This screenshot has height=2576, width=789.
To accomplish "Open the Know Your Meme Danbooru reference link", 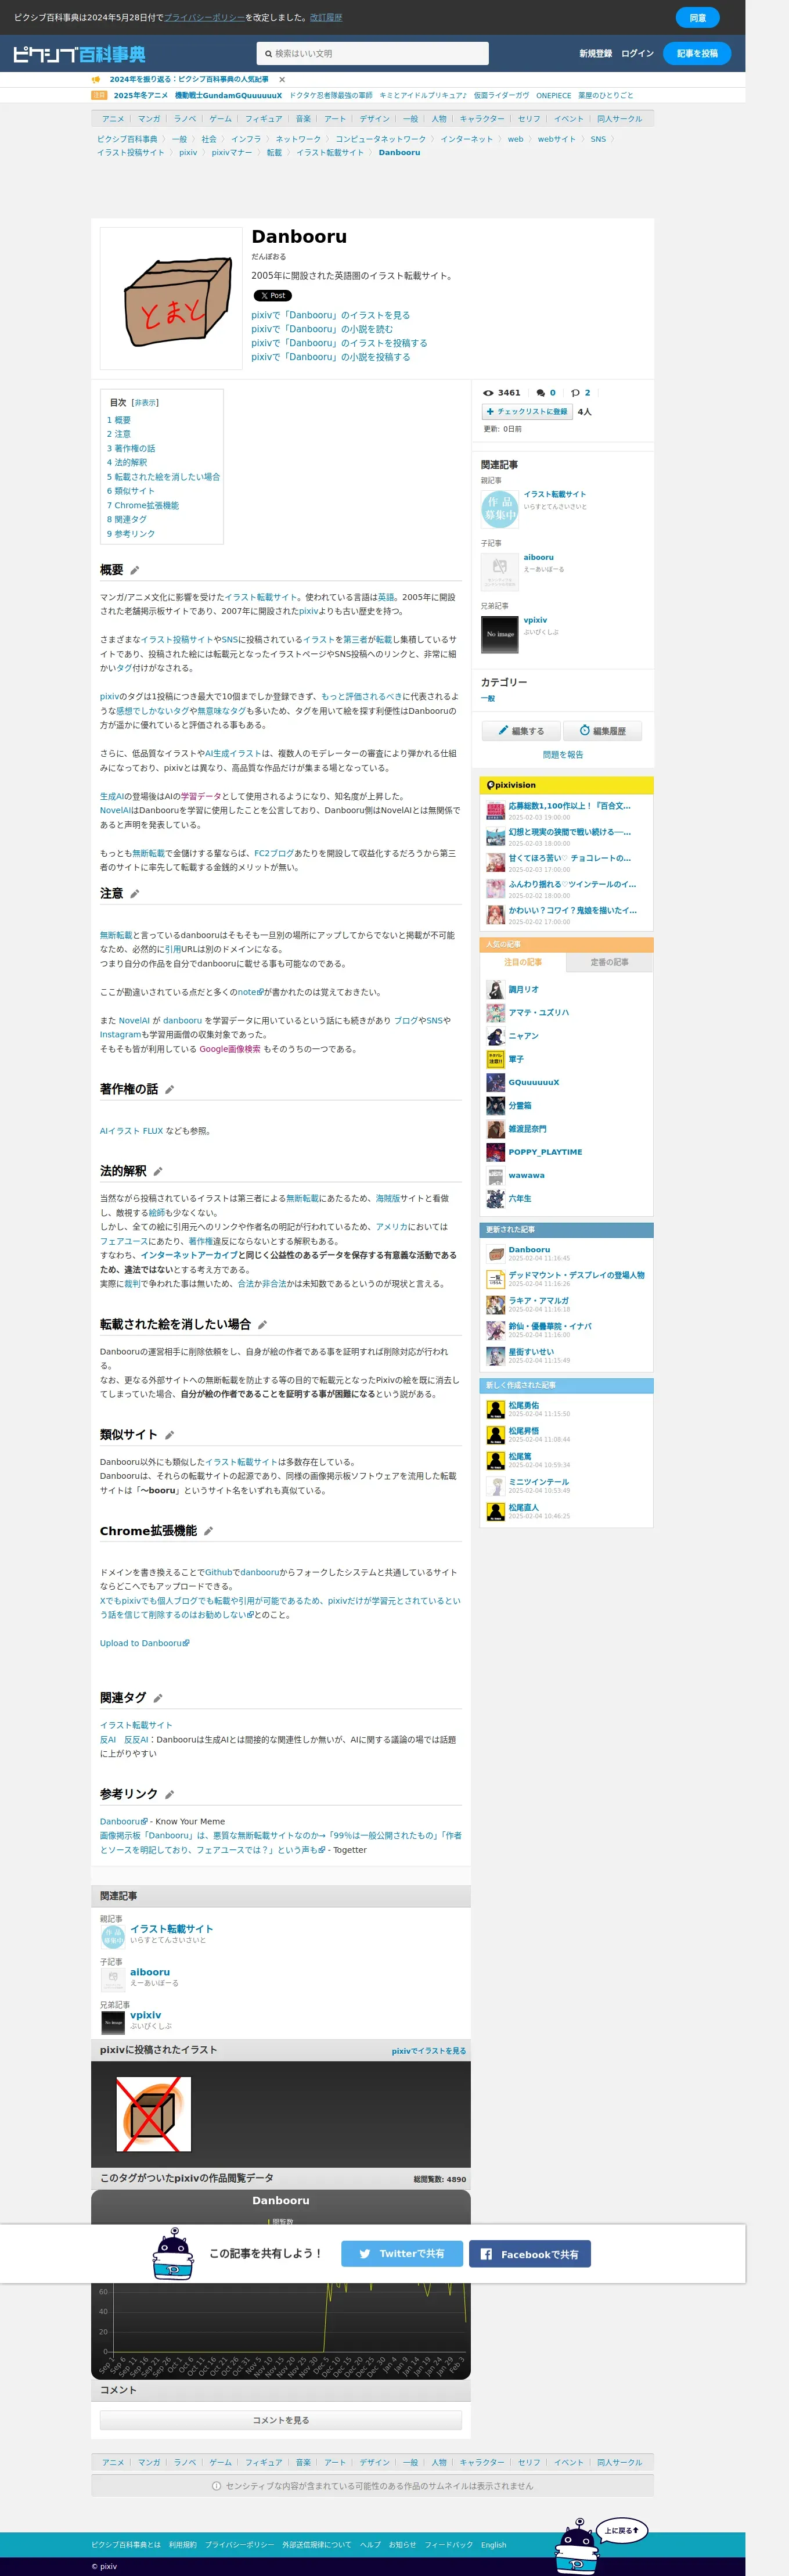I will (124, 1822).
